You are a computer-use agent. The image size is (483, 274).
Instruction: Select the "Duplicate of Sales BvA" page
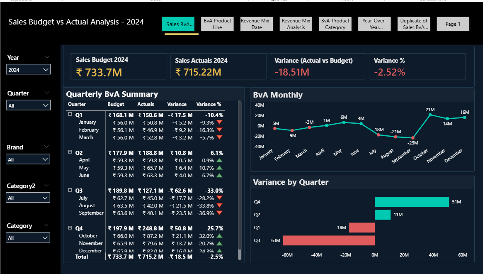413,24
